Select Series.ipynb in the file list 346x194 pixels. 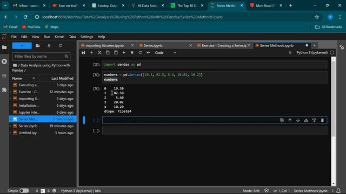43,126
